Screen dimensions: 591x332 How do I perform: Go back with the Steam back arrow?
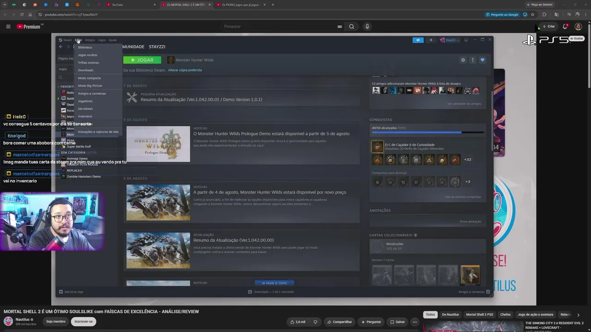[61, 47]
